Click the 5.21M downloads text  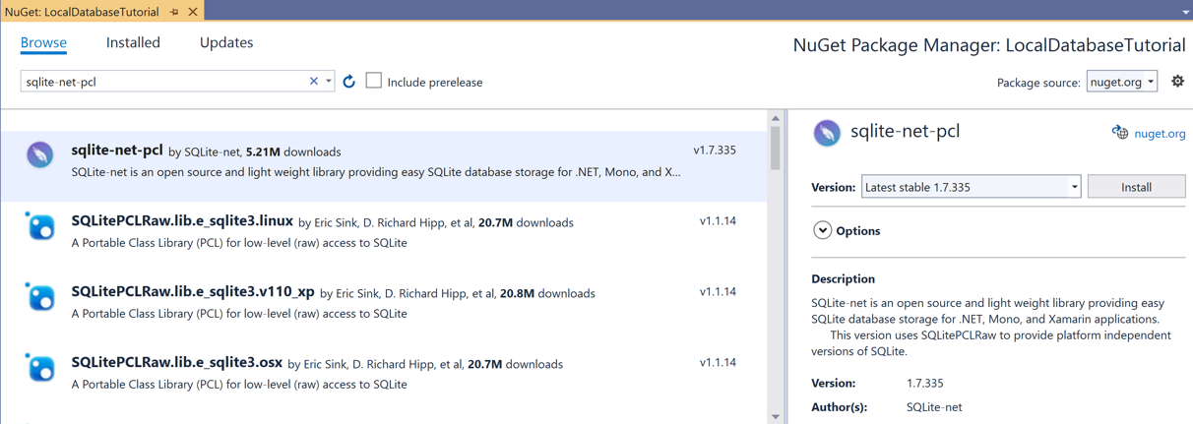tap(293, 152)
